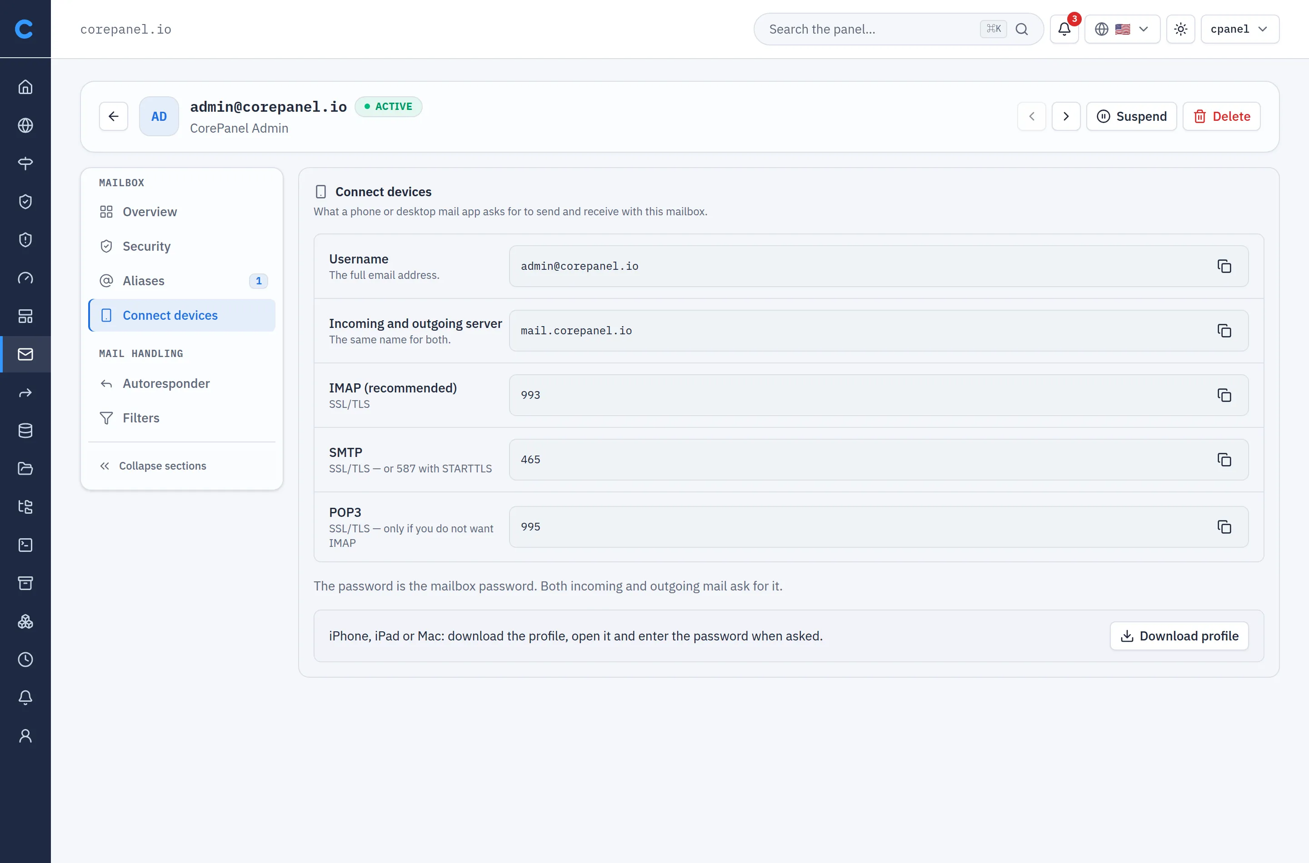The image size is (1309, 863).
Task: Expand the cpanel account dropdown
Action: (x=1239, y=29)
